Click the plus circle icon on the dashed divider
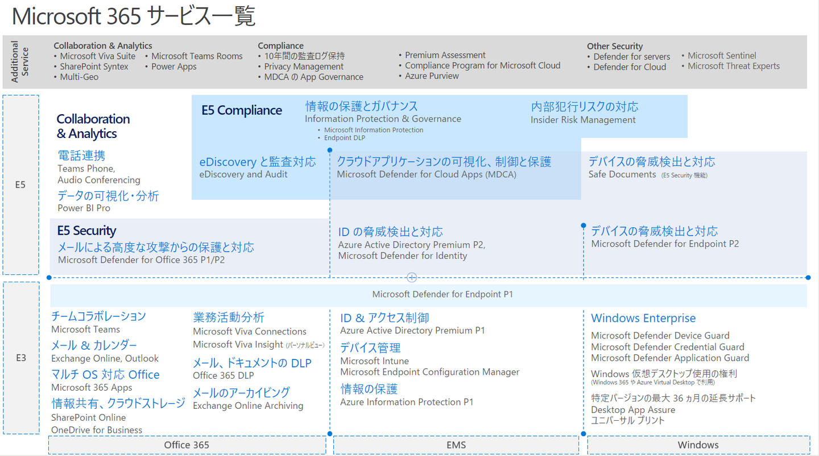 (x=412, y=278)
